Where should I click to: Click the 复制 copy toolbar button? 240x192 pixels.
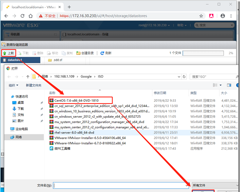(x=67, y=53)
